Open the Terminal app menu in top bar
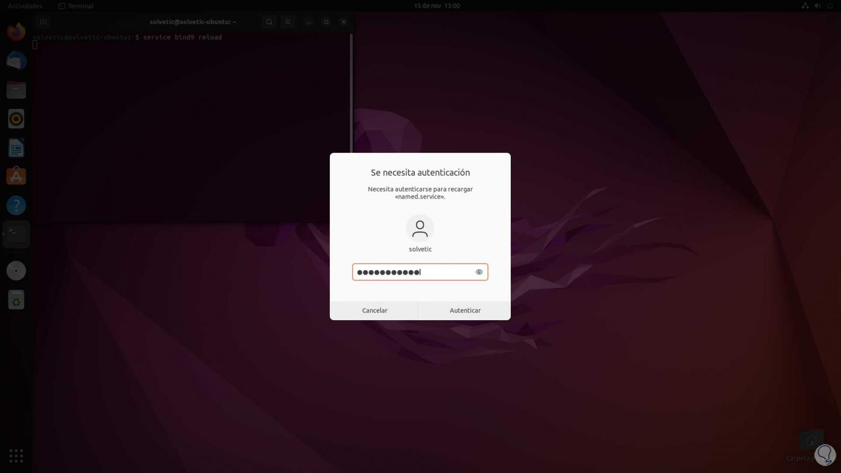 coord(75,6)
